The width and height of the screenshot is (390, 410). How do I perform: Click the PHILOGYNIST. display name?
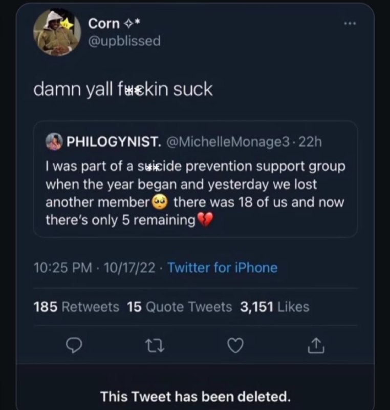[114, 142]
